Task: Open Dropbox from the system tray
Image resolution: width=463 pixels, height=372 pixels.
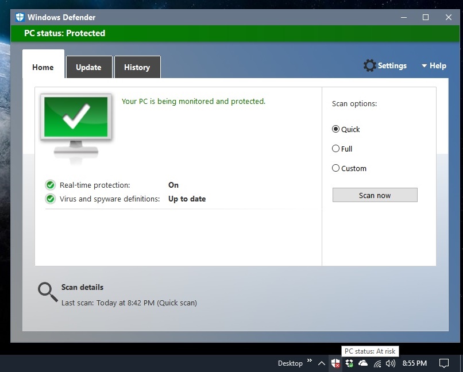Action: tap(349, 363)
